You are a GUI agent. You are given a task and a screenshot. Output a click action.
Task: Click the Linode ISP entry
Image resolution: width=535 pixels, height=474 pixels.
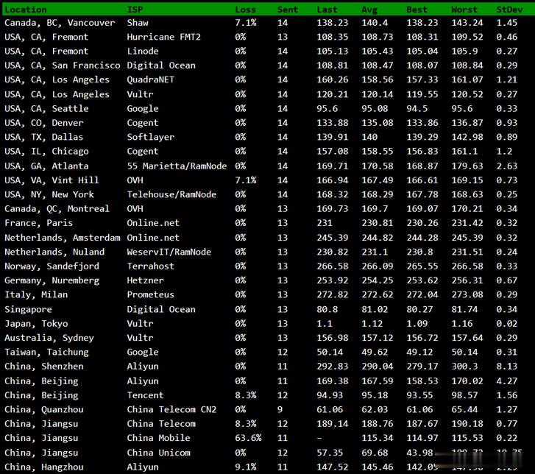click(x=143, y=52)
